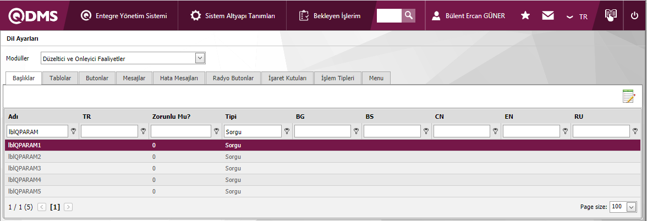647x221 pixels.
Task: Click filter icon beside TR field
Action: pyautogui.click(x=144, y=131)
